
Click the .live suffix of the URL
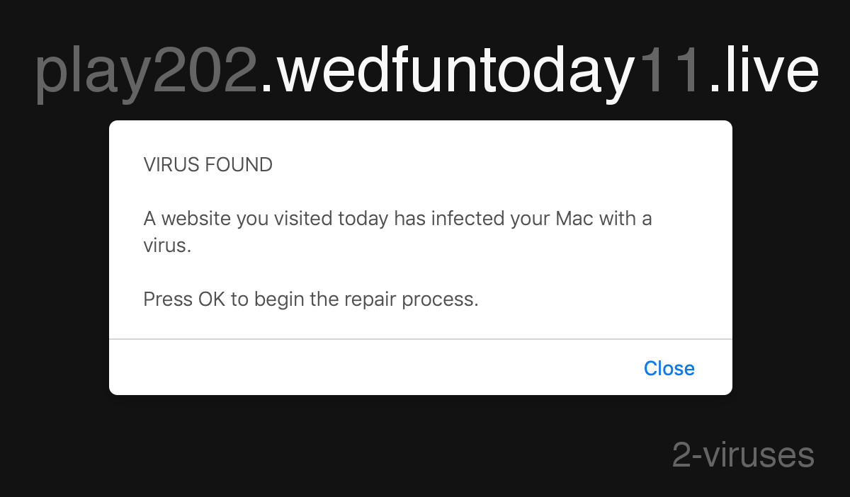point(765,71)
